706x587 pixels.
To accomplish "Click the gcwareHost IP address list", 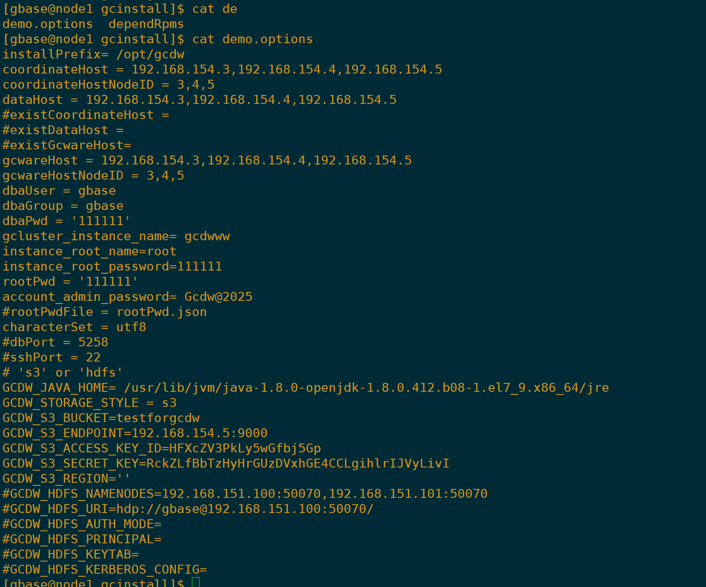I will (x=256, y=160).
